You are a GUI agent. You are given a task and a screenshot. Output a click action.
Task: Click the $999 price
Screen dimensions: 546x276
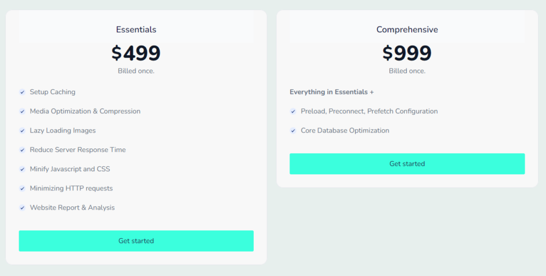point(407,53)
